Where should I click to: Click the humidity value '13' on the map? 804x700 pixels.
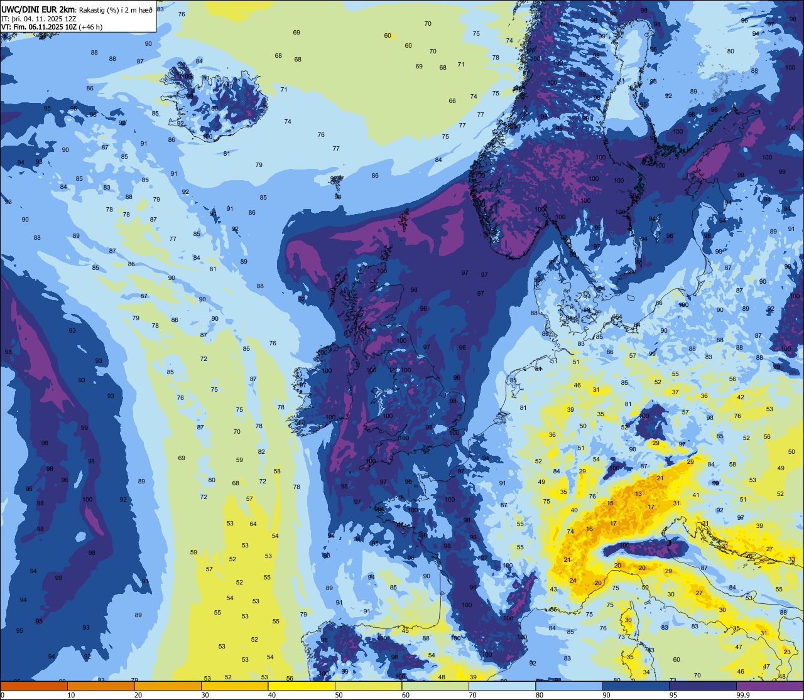[x=638, y=494]
